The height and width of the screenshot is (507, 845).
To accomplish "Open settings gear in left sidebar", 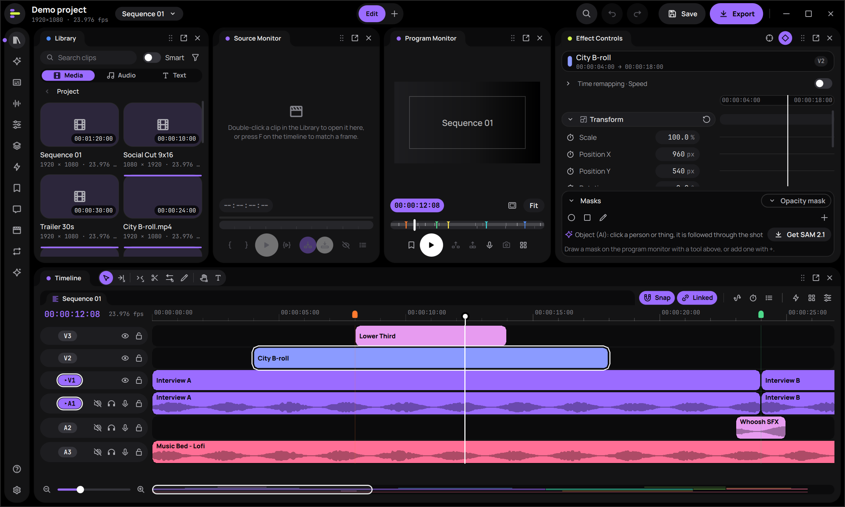I will click(x=17, y=490).
